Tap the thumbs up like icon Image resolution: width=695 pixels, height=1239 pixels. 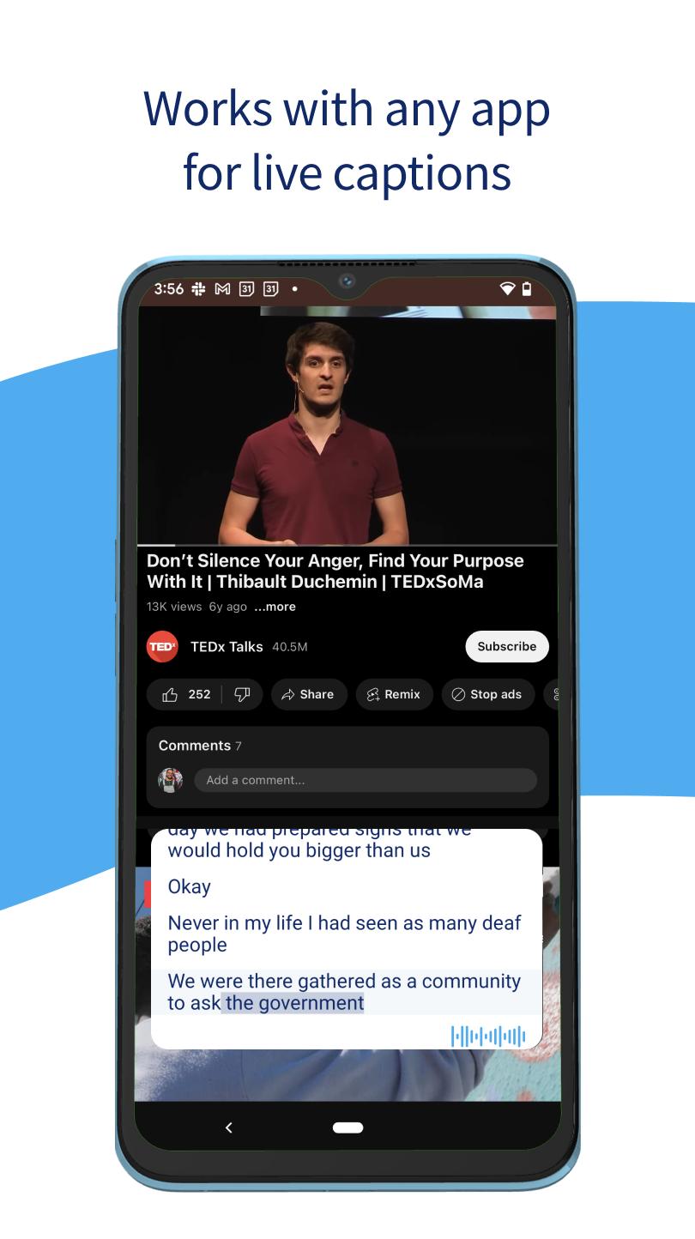tap(170, 694)
